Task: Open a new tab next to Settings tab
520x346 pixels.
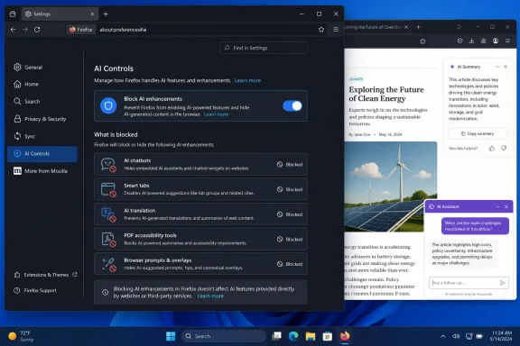Action: point(106,14)
